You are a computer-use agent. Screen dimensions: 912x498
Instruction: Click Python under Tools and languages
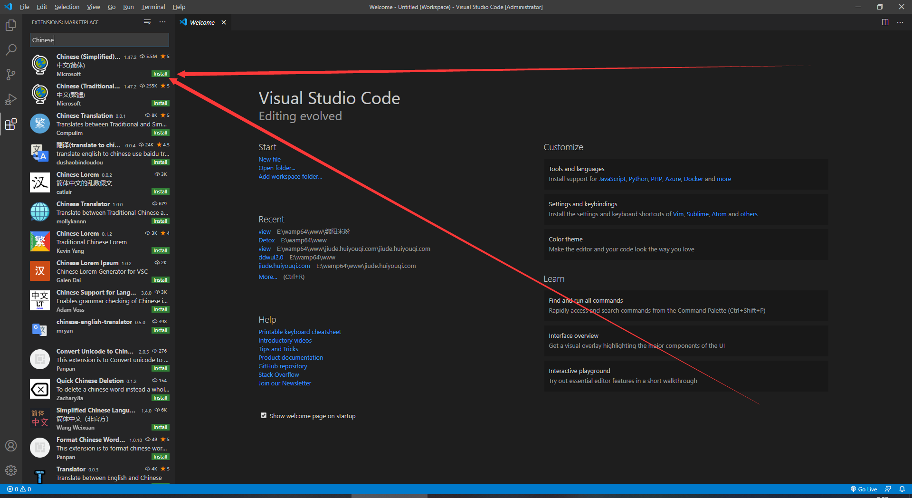(638, 179)
